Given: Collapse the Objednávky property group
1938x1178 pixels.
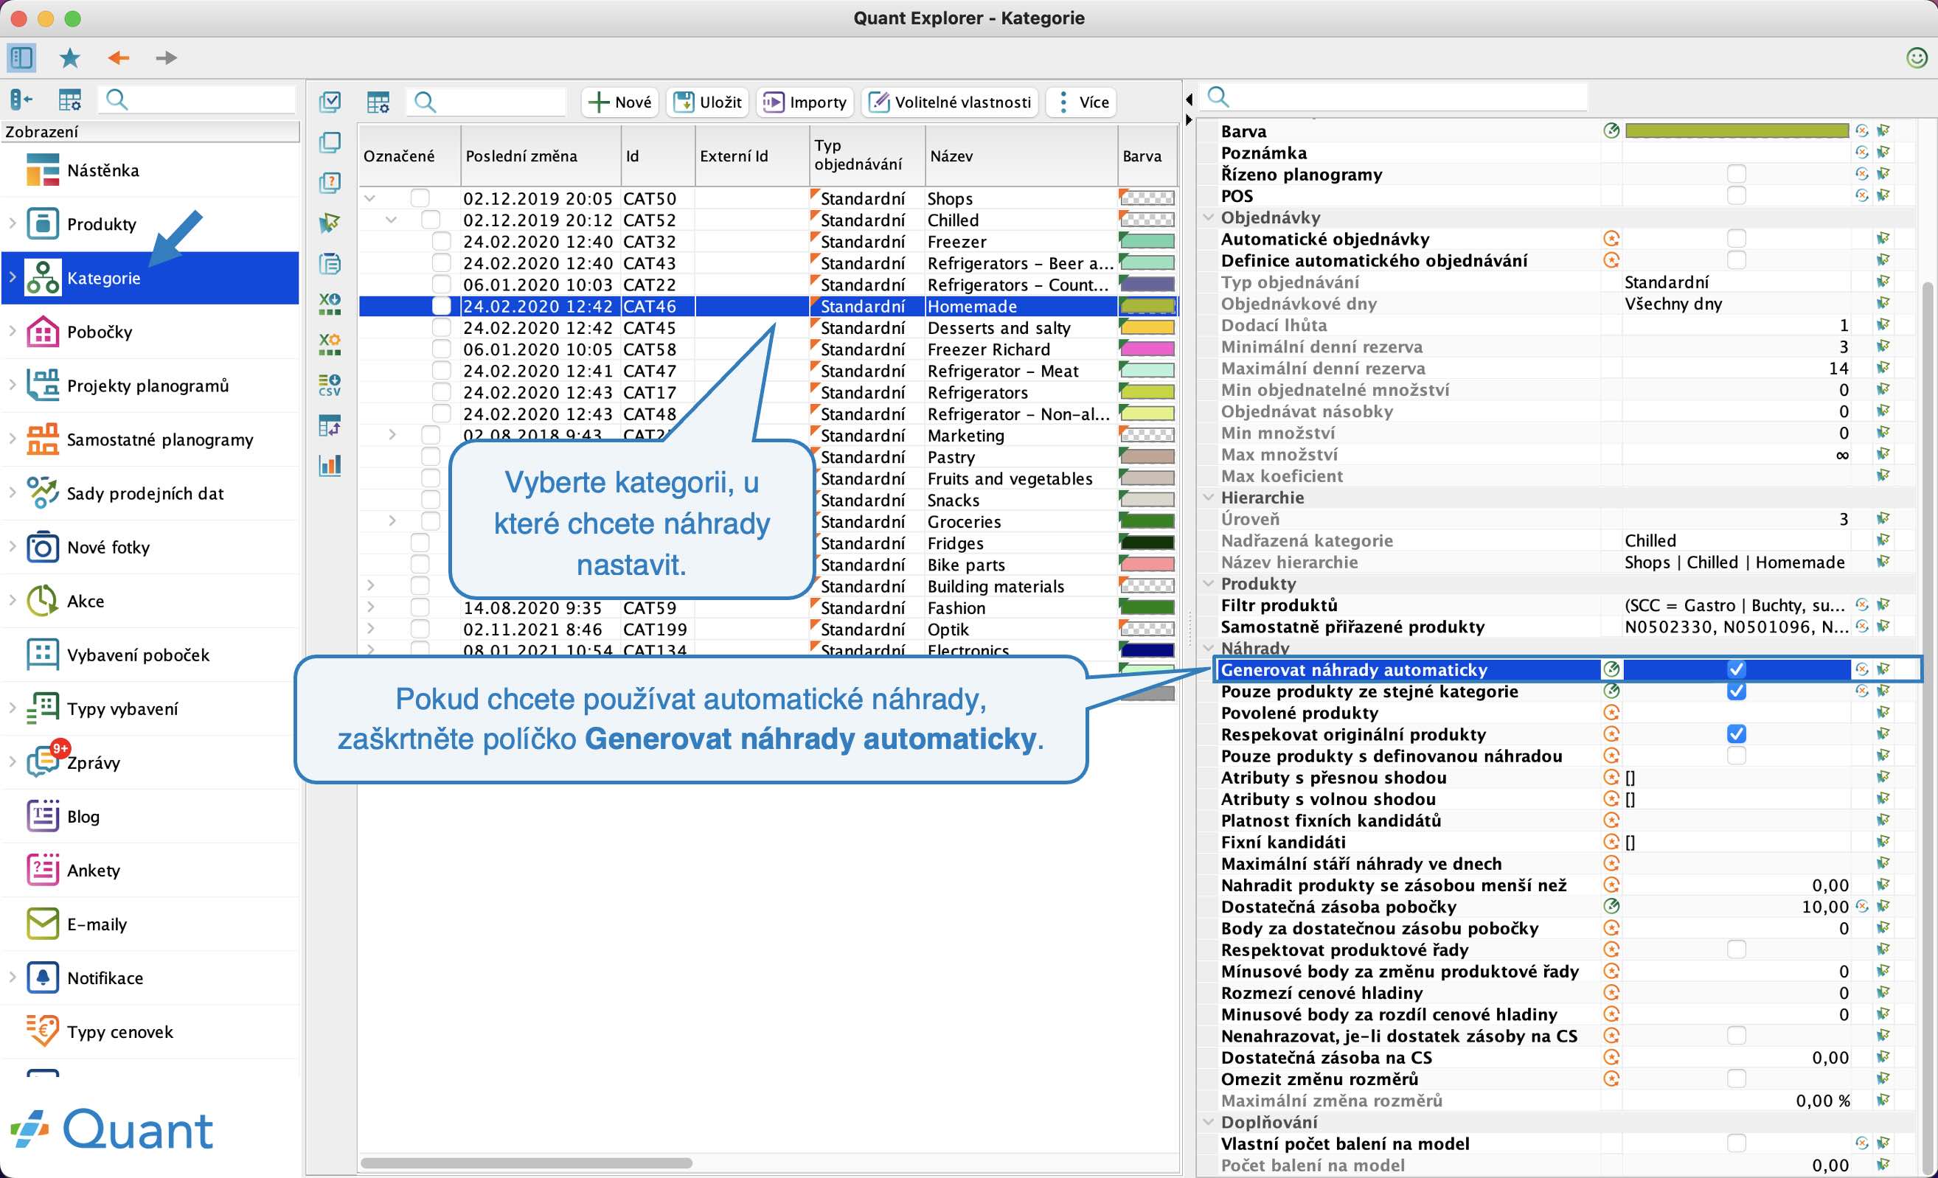Looking at the screenshot, I should pyautogui.click(x=1209, y=217).
